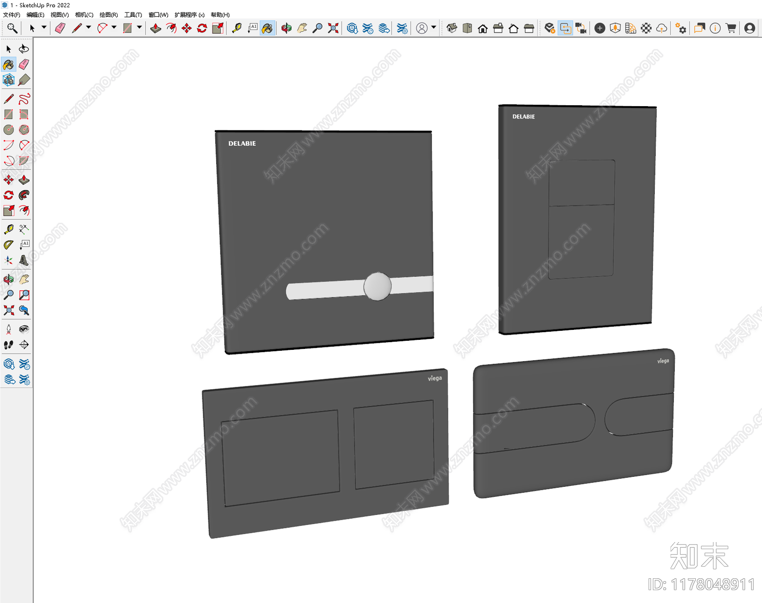Open the 文件(F) menu
The image size is (762, 603).
tap(11, 15)
